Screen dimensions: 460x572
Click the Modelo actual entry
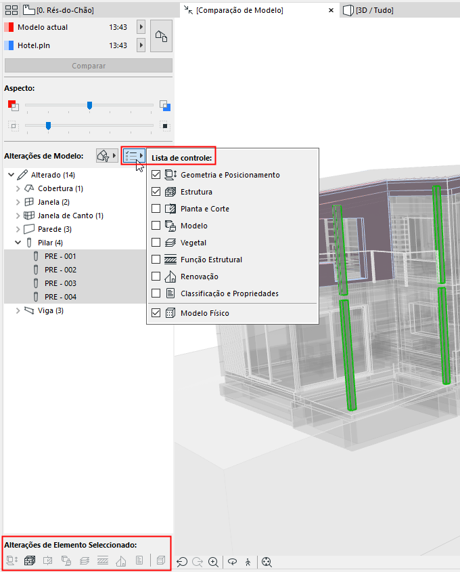pyautogui.click(x=43, y=27)
